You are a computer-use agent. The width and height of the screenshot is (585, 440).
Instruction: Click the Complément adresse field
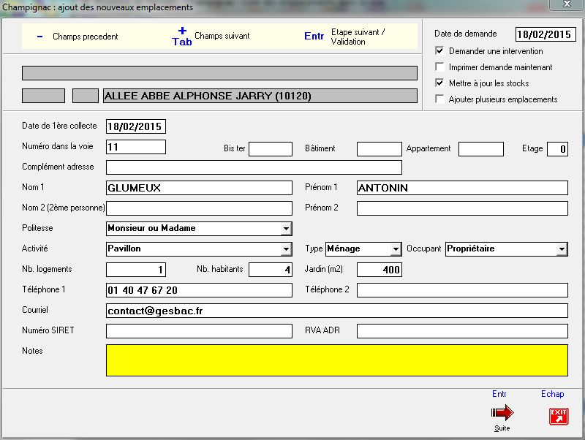(x=254, y=167)
